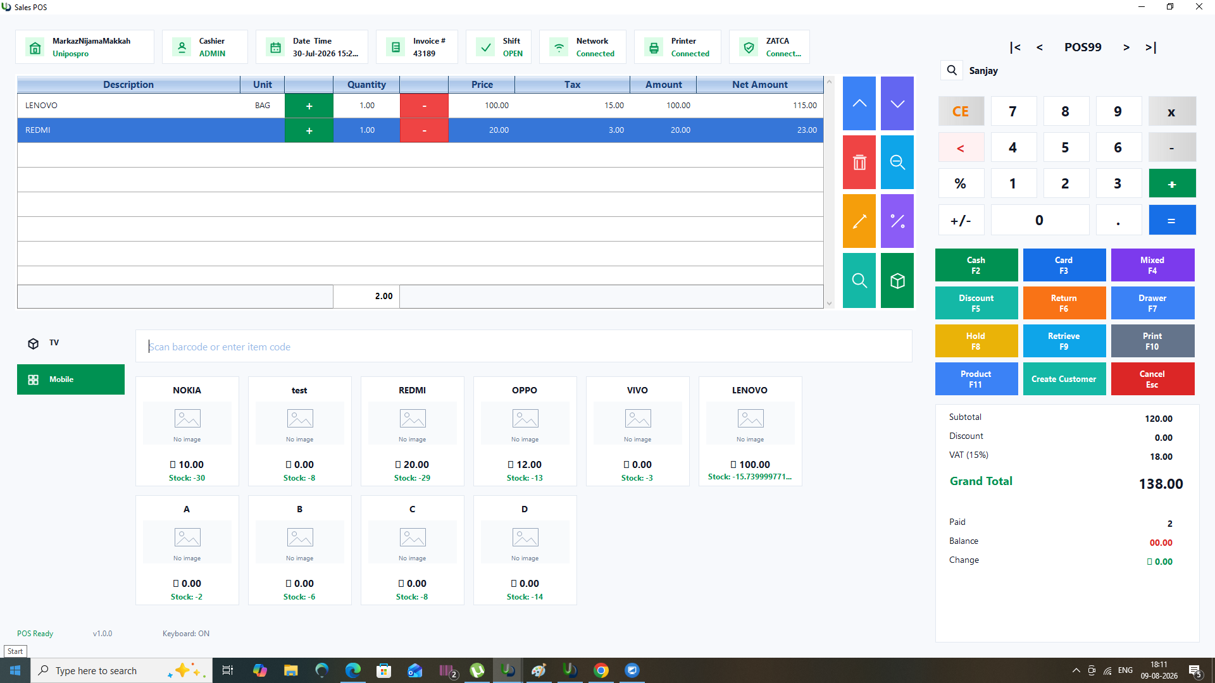This screenshot has height=683, width=1215.
Task: Click the Printer status icon
Action: 654,47
